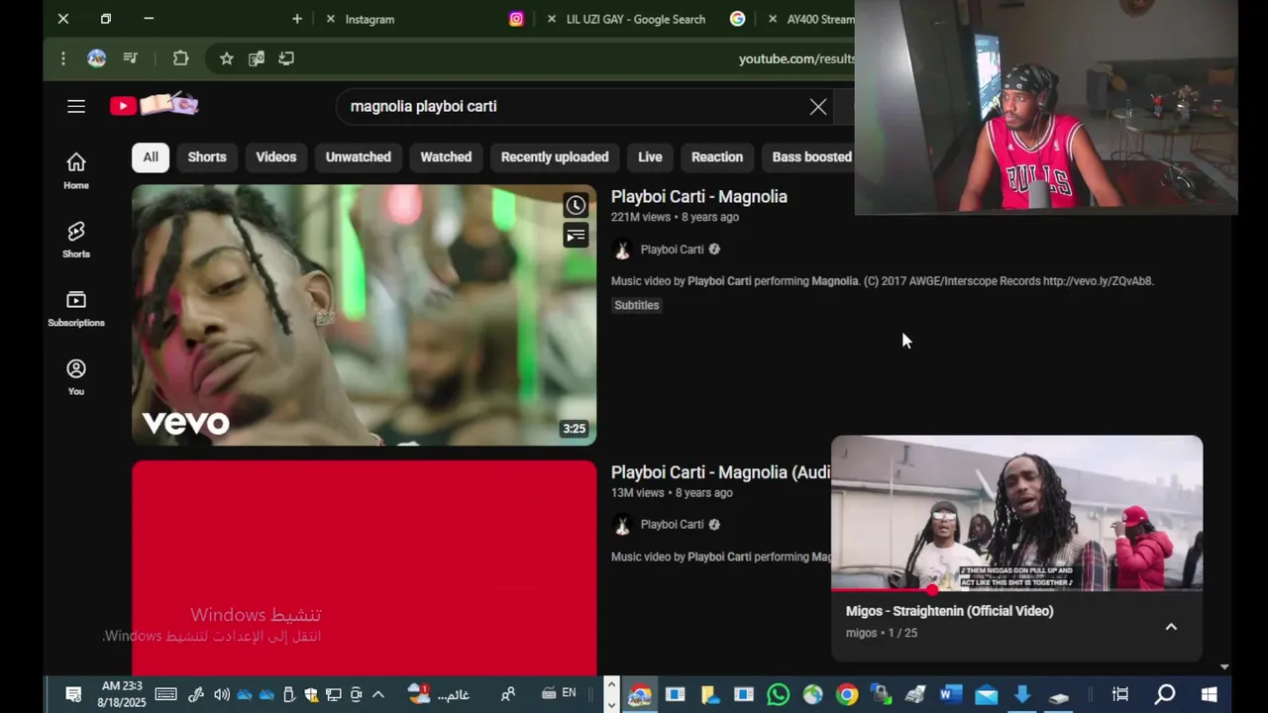Close the LIL UZI GAY Google Search tab

pyautogui.click(x=552, y=19)
